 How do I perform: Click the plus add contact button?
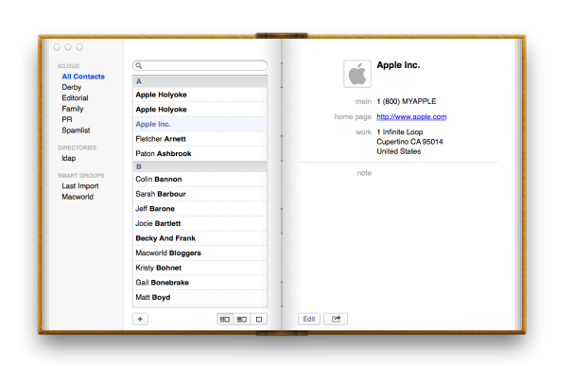(x=140, y=319)
